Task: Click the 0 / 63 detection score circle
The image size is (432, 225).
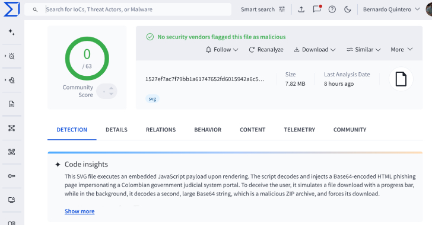Action: 87,59
